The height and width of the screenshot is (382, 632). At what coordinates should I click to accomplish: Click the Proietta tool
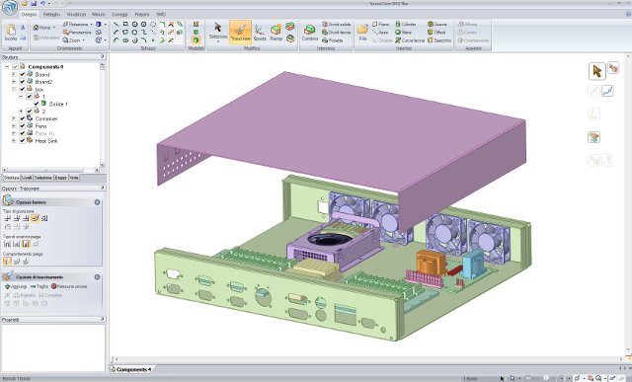[333, 40]
